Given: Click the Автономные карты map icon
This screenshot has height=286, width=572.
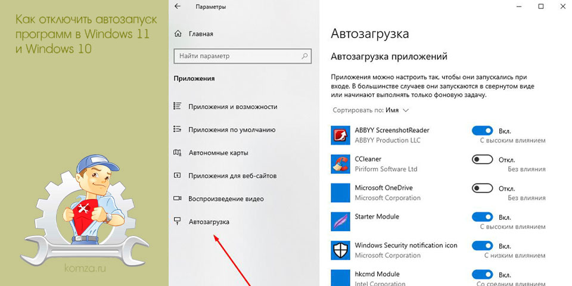Looking at the screenshot, I should 178,153.
